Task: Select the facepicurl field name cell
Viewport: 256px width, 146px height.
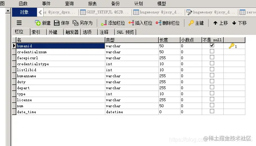Action: coord(61,58)
